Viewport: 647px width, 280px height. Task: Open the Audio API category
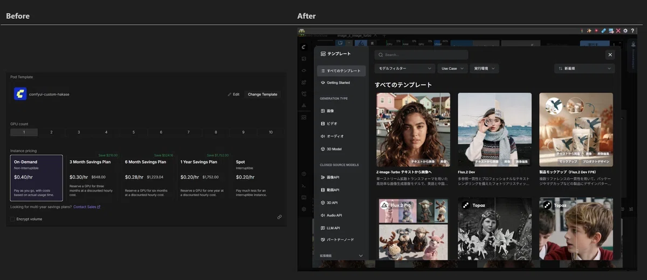tap(341, 215)
